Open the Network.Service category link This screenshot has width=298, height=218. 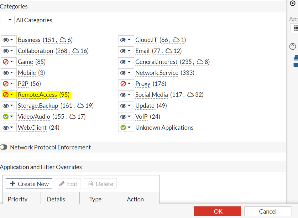[157, 73]
